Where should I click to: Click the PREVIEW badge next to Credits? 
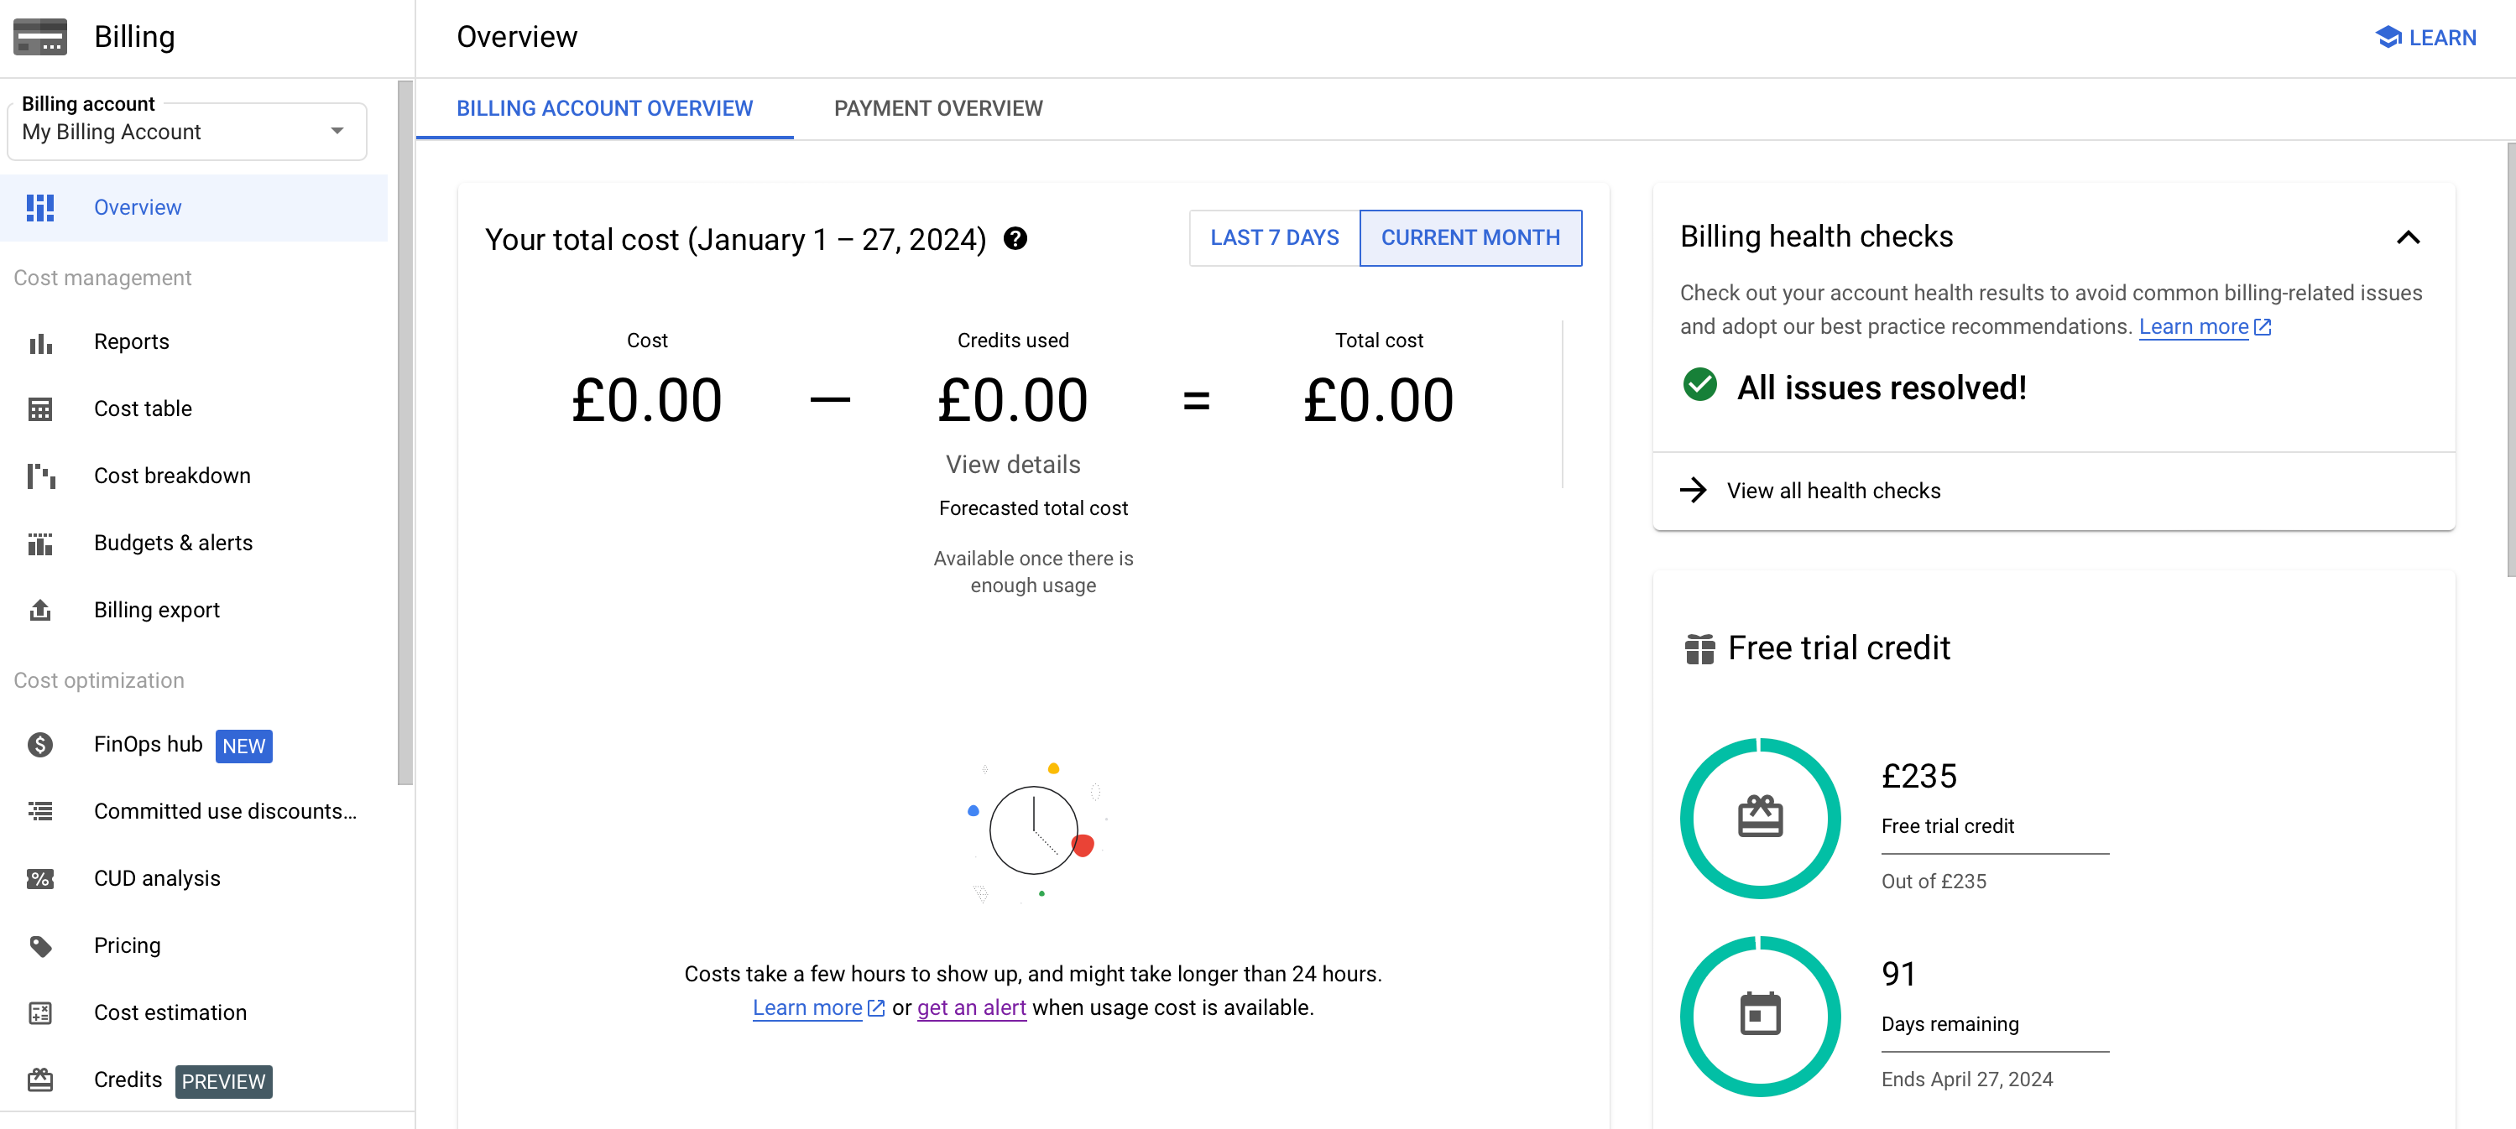[x=224, y=1082]
